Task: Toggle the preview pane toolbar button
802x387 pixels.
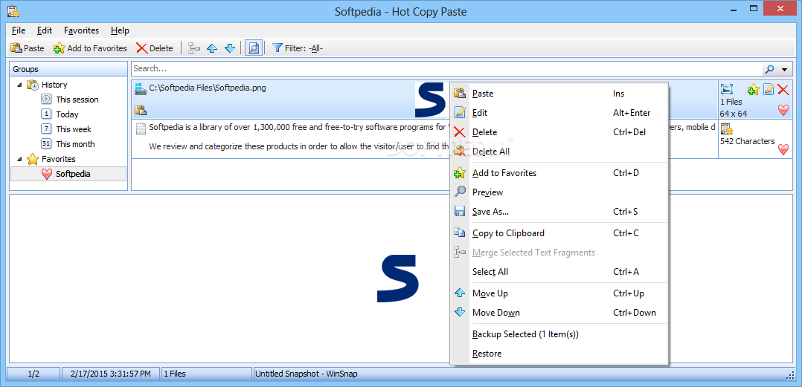Action: pyautogui.click(x=253, y=48)
